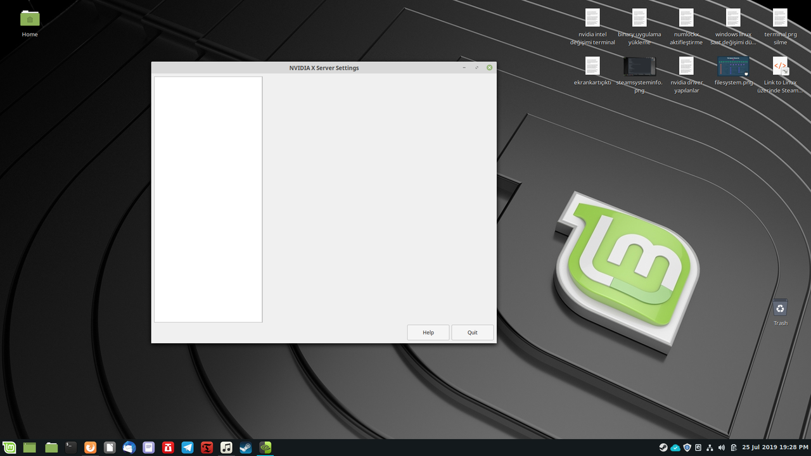This screenshot has width=811, height=456.
Task: Open the update manager shield tray icon
Action: coord(687,447)
